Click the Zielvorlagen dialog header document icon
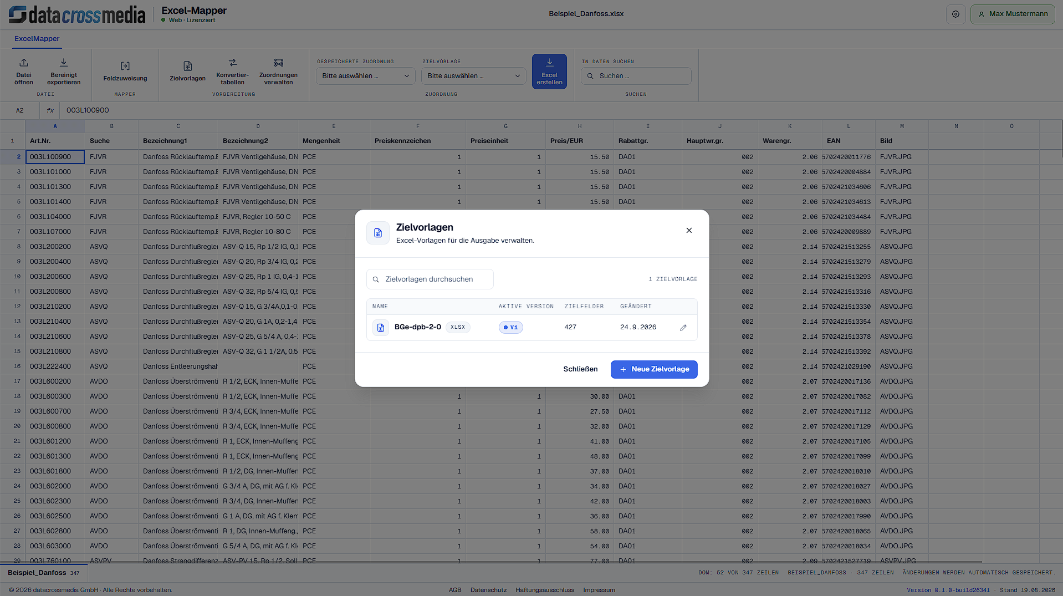 pyautogui.click(x=378, y=233)
